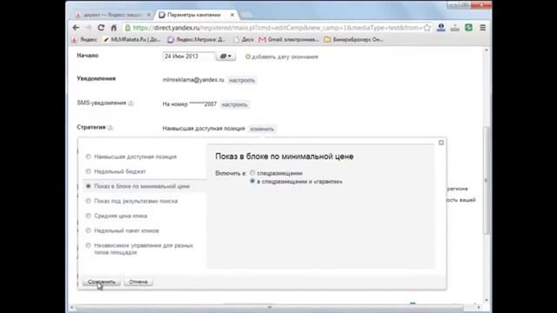The height and width of the screenshot is (313, 557).
Task: Select Недельный пакет кликов strategy
Action: pos(88,230)
